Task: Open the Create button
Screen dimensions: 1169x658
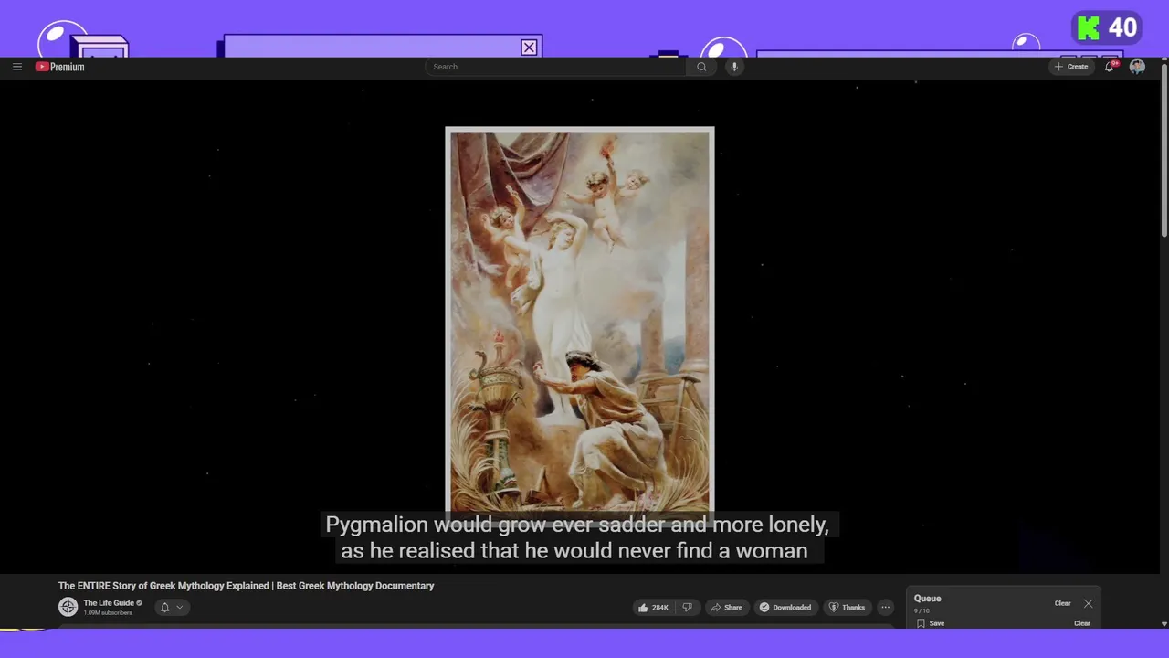Action: pyautogui.click(x=1071, y=67)
